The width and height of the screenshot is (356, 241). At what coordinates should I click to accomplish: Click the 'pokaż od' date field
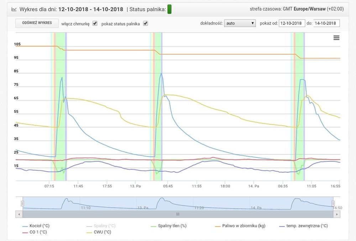click(x=292, y=23)
